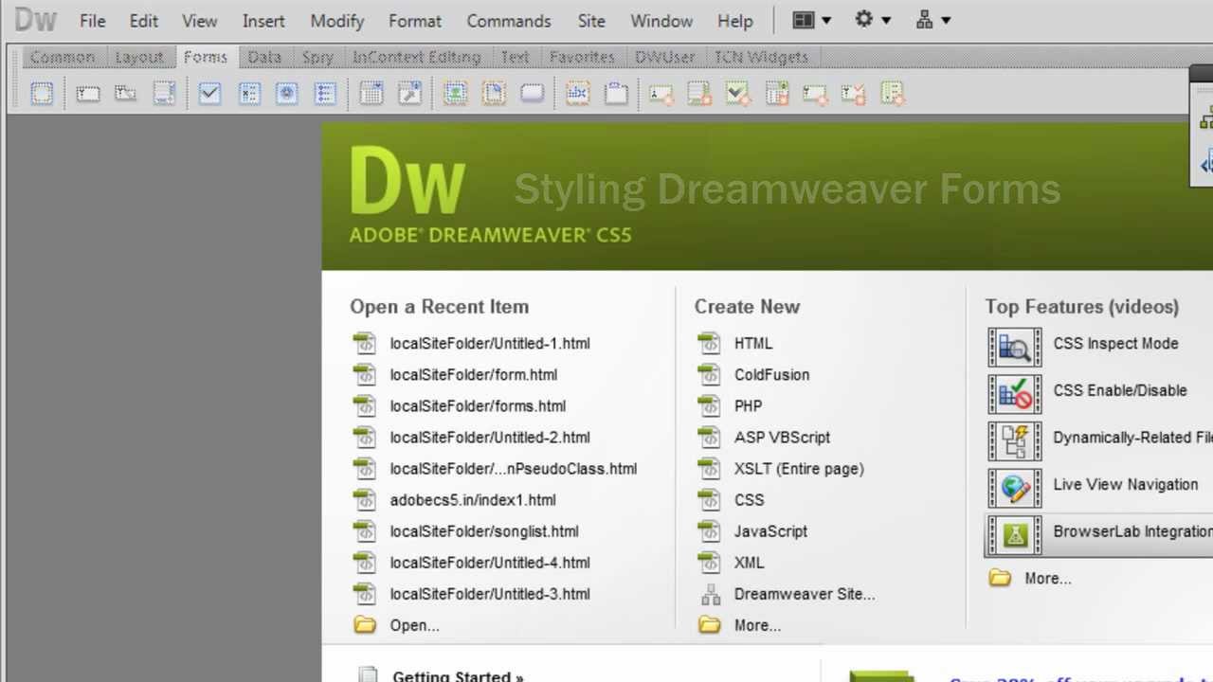Insert Spry Validation Checkbox

[x=737, y=93]
